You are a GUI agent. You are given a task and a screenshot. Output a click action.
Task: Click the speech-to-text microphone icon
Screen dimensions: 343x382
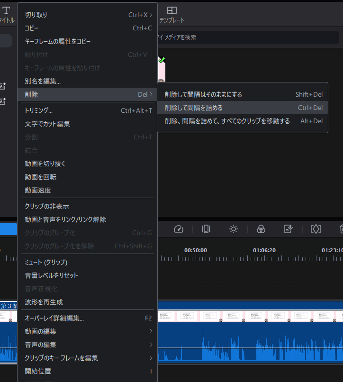coord(288,229)
